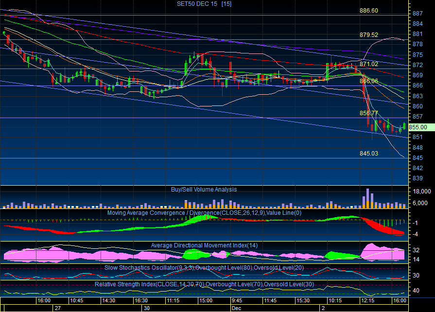Click the Moving Average Convergence / Divergence title

point(204,213)
